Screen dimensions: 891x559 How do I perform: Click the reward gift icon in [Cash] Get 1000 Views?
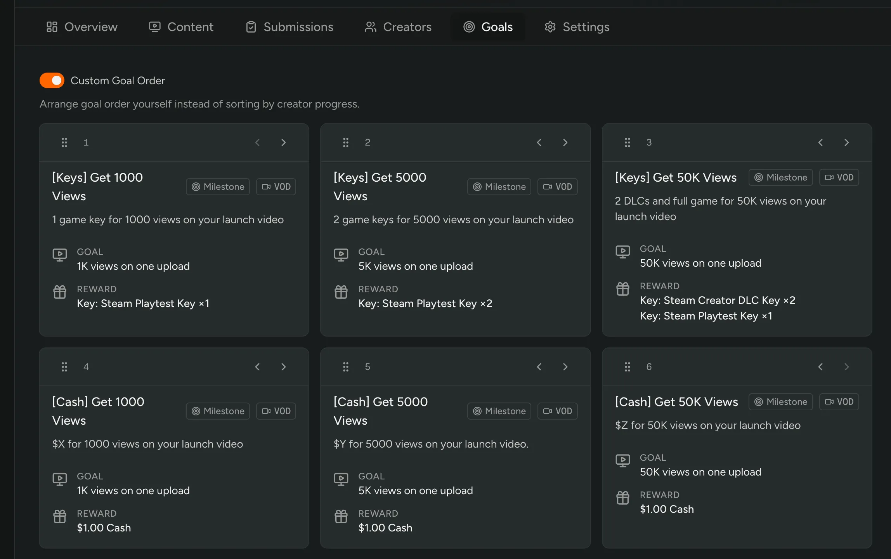coord(60,516)
